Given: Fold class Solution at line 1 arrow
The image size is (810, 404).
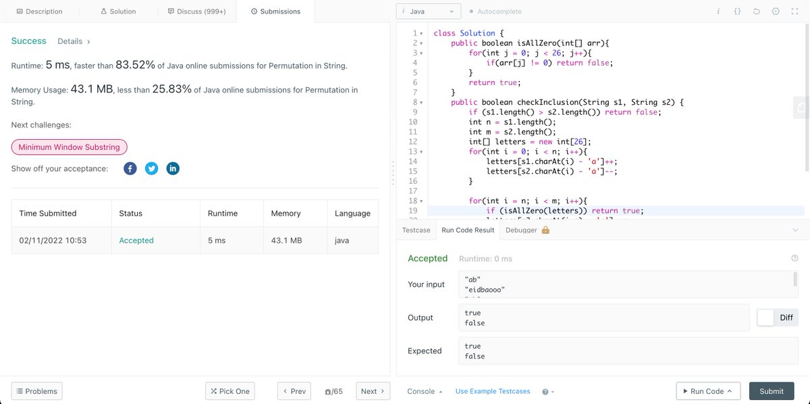Looking at the screenshot, I should click(x=422, y=33).
